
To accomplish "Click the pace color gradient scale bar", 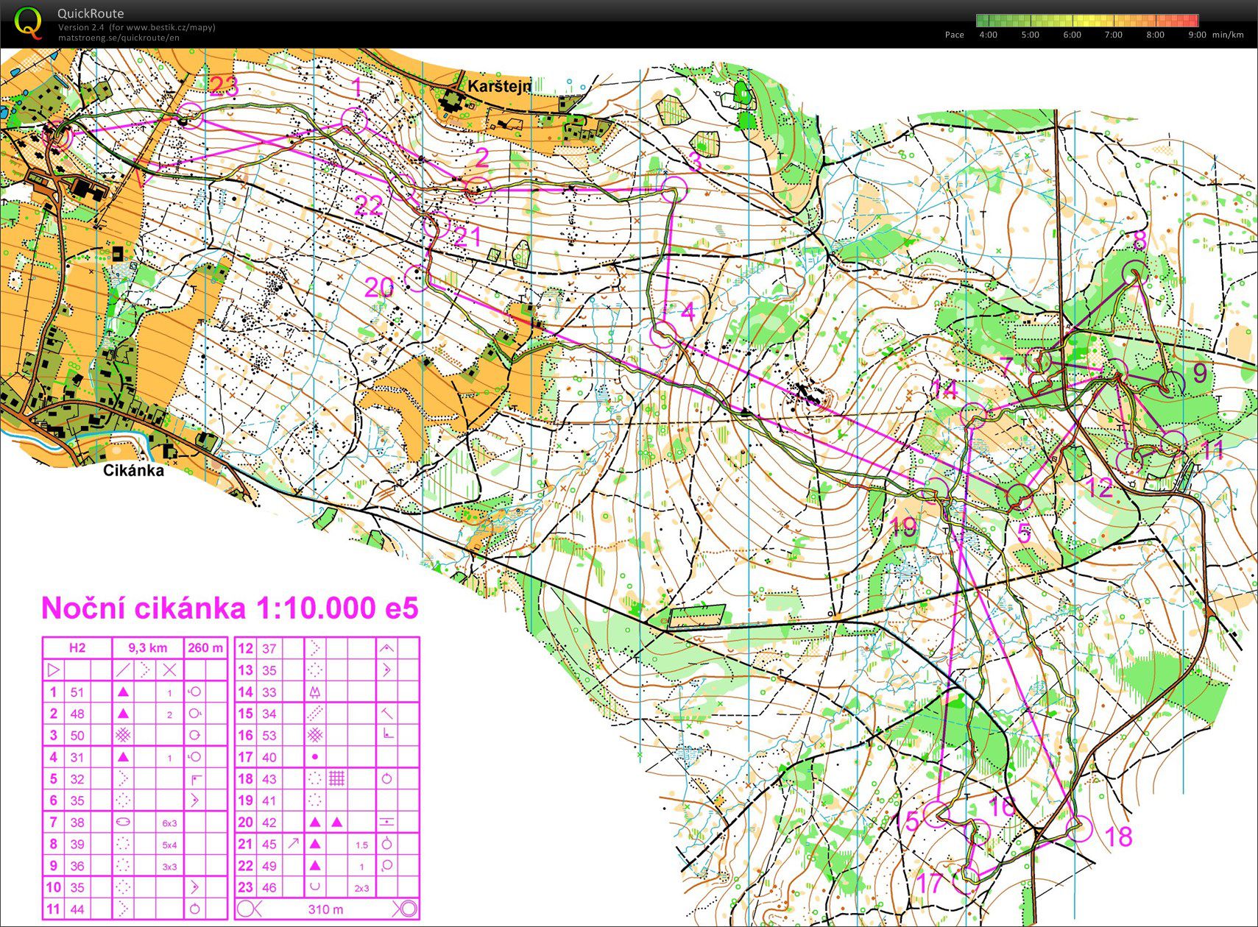I will pyautogui.click(x=1087, y=21).
